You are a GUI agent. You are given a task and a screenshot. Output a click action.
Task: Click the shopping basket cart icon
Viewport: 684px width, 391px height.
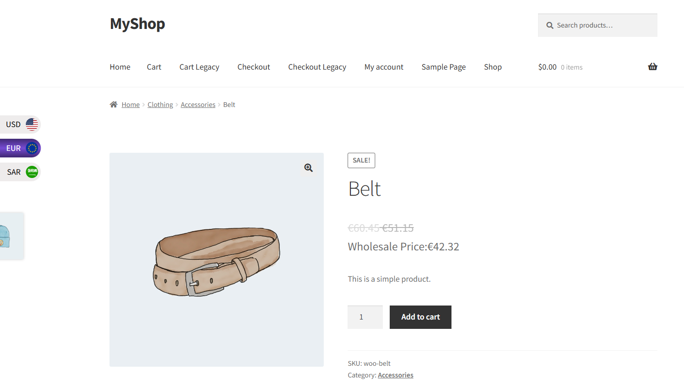click(x=652, y=67)
